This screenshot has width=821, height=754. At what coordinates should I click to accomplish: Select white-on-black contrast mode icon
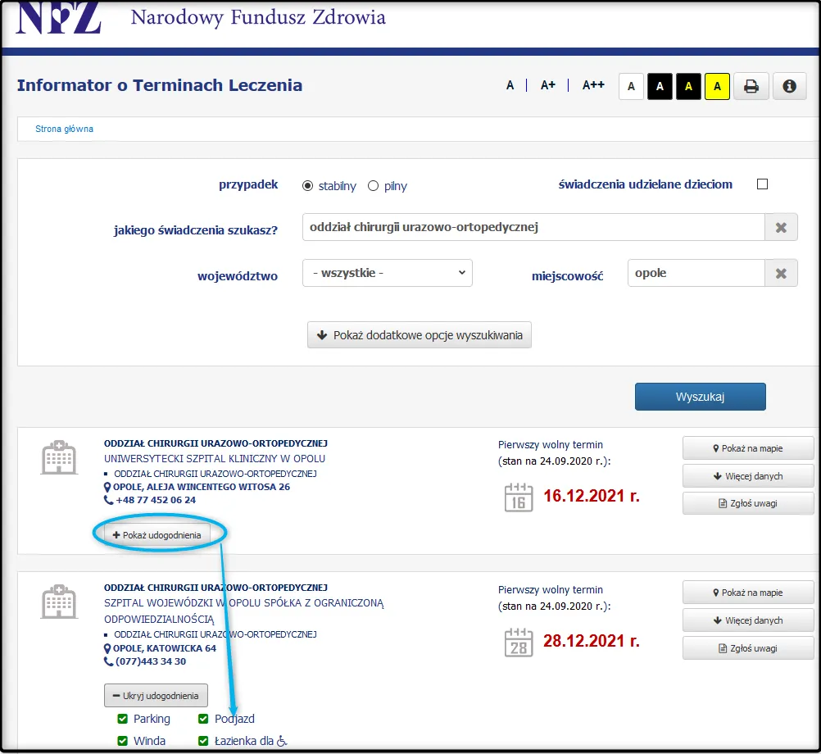660,85
